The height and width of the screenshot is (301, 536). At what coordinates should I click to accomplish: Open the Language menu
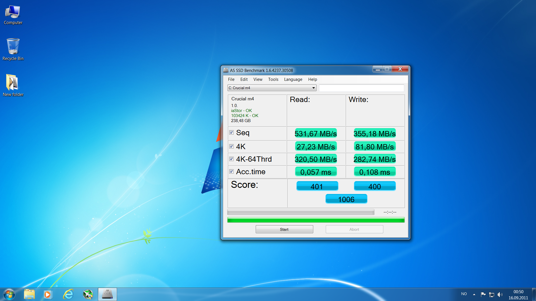(x=293, y=79)
